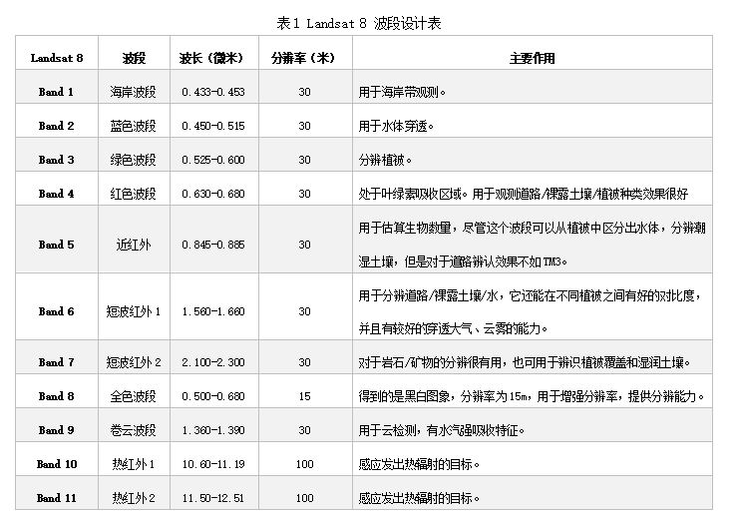Click wavelength value '1.560-1.660'

[x=212, y=311]
